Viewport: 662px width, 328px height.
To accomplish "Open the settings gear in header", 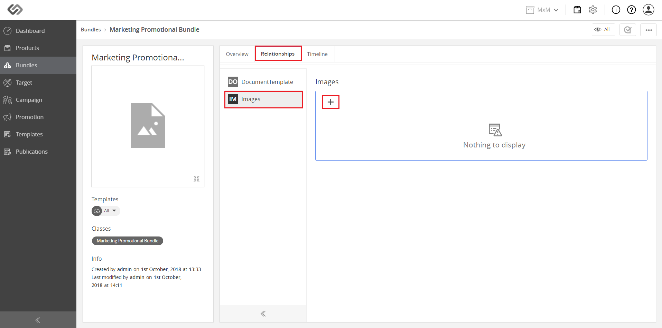I will [593, 10].
